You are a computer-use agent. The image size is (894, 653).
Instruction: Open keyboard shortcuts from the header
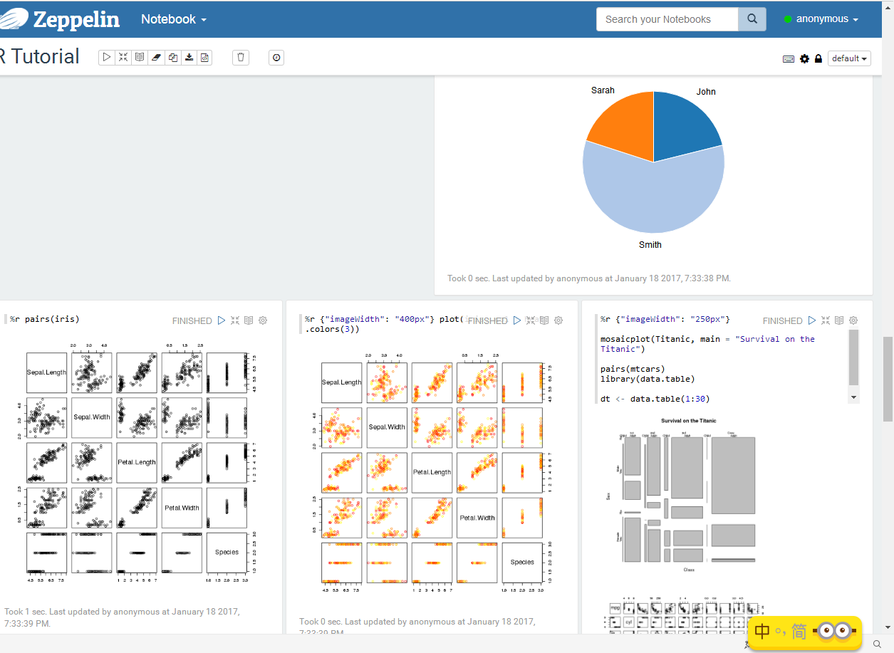789,59
